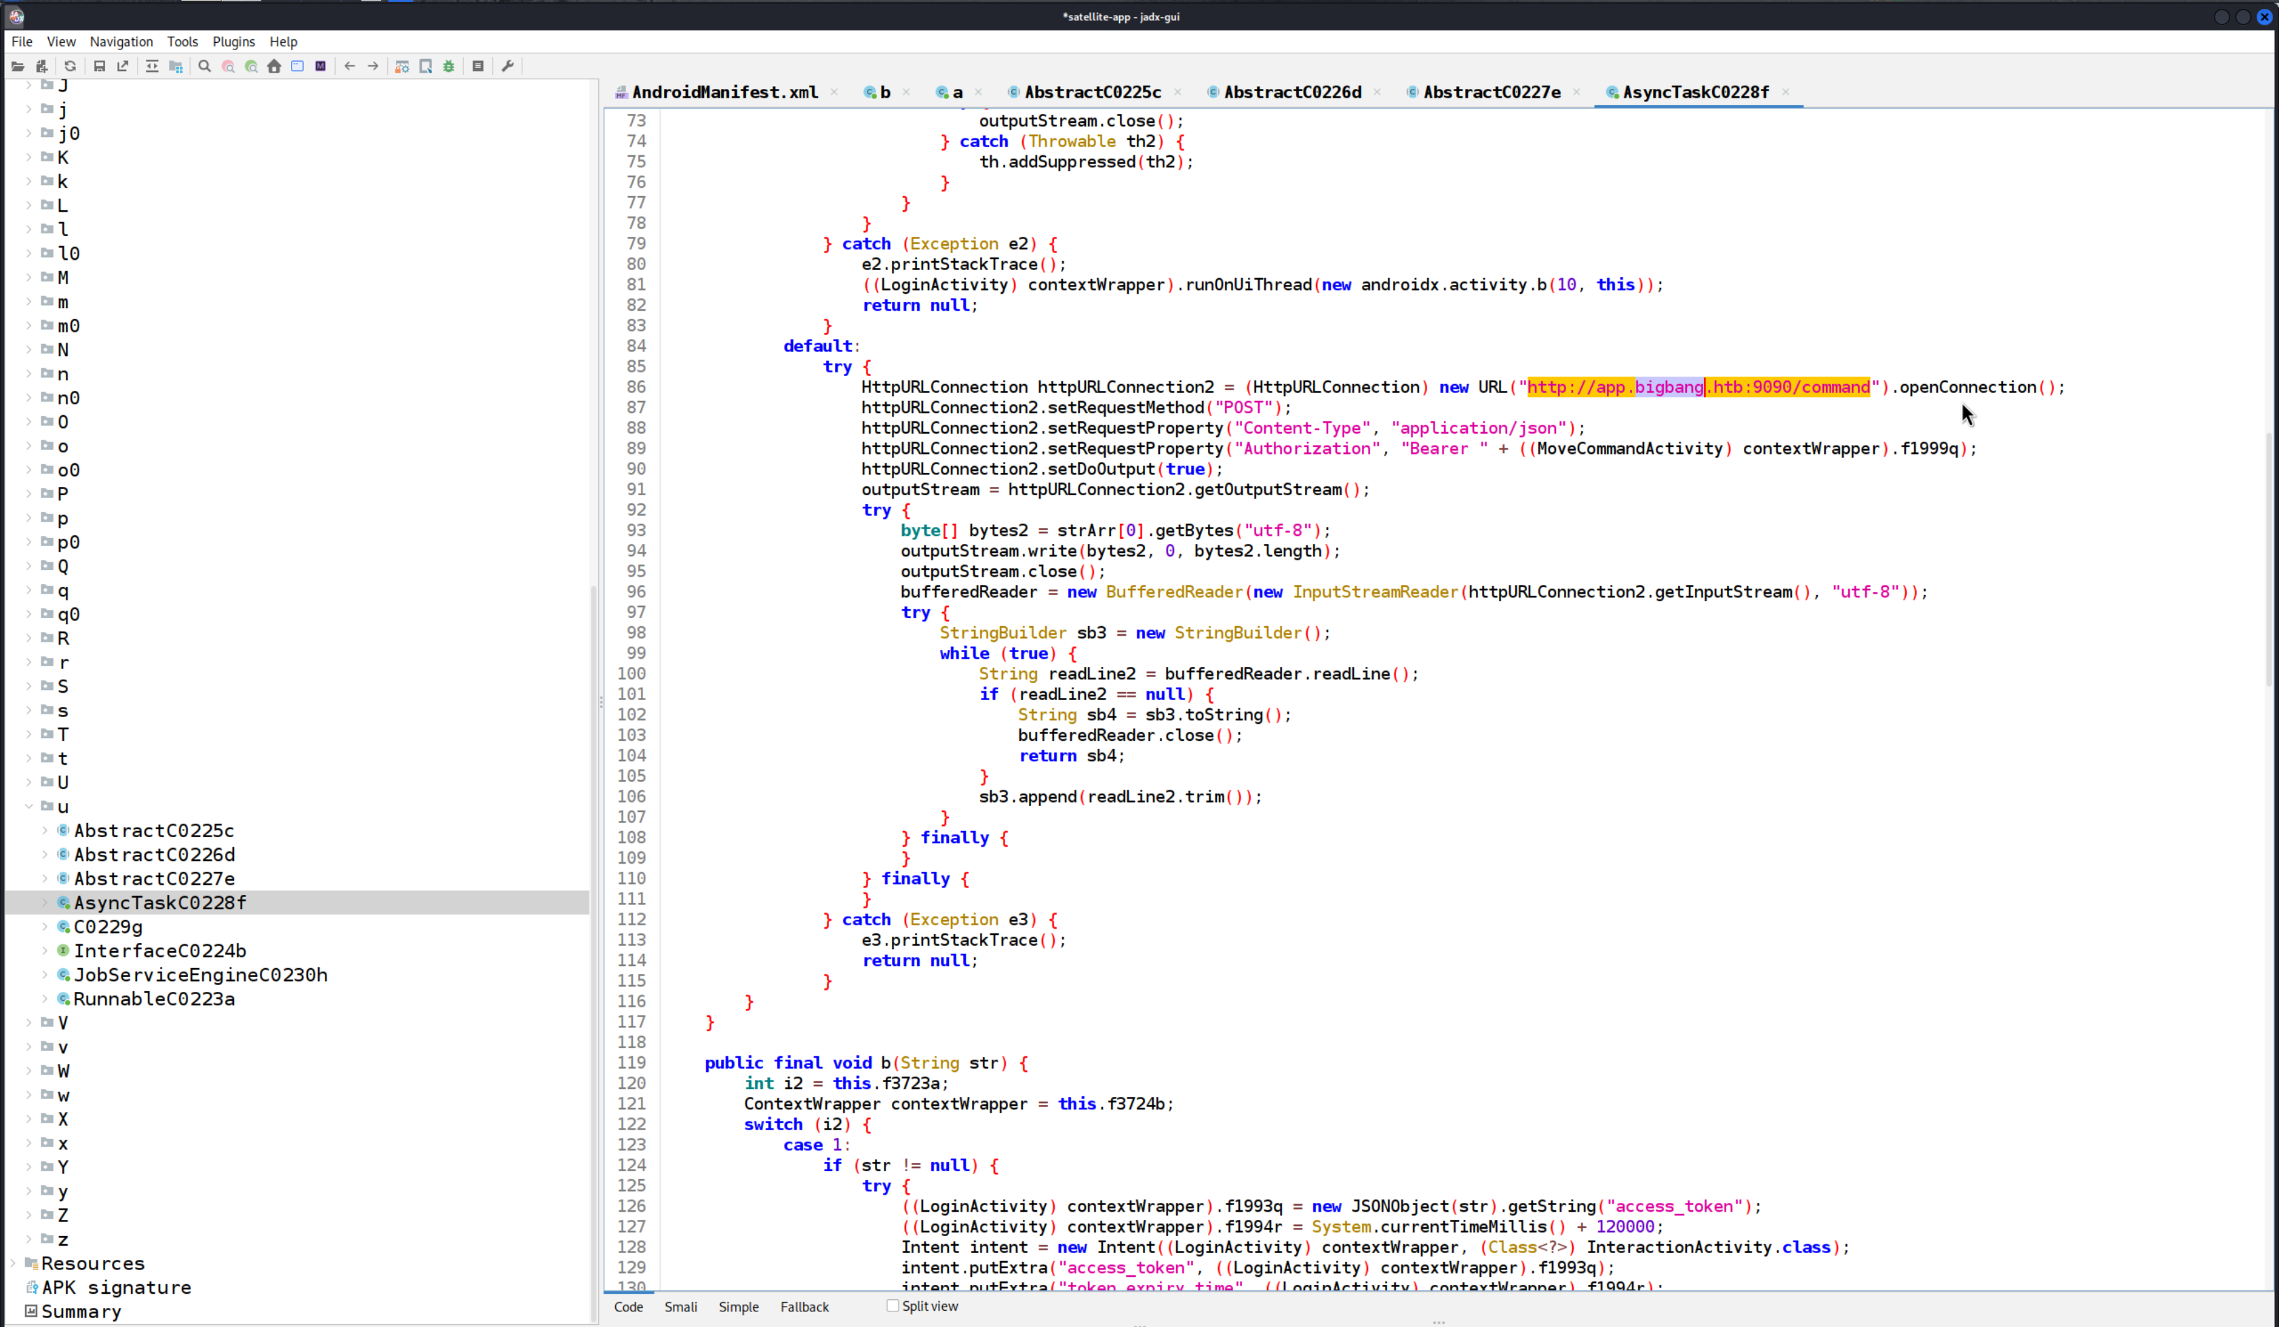Collapse the u package tree node

29,806
